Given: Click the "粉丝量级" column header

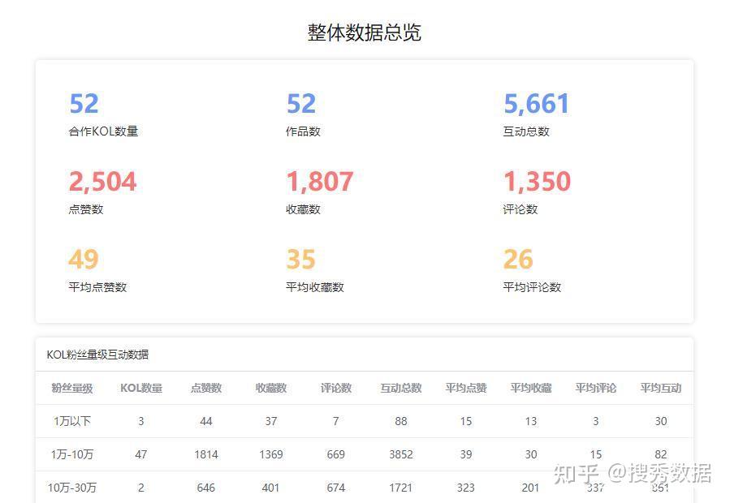Looking at the screenshot, I should (x=72, y=388).
